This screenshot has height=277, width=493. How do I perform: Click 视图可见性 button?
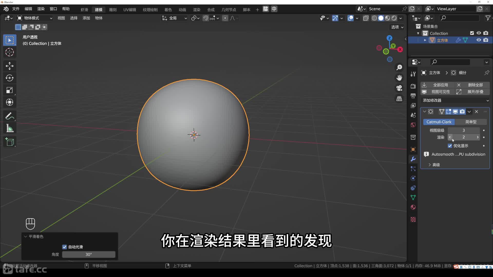tap(437, 92)
